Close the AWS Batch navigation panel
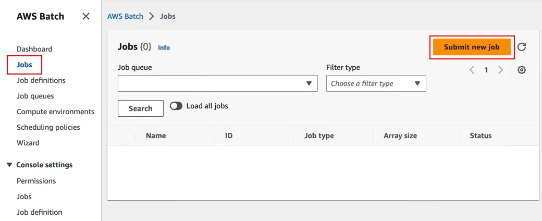This screenshot has width=542, height=221. coord(86,16)
